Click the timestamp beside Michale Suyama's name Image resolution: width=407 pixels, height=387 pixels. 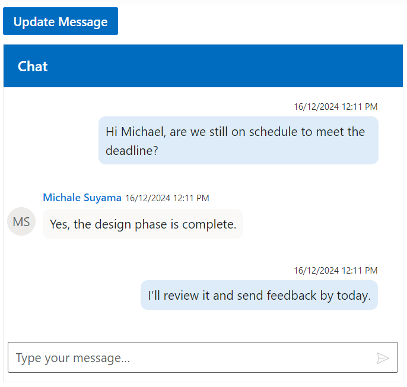coord(167,198)
